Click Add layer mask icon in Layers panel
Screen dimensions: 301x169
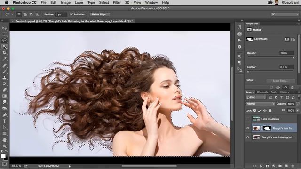(268, 166)
